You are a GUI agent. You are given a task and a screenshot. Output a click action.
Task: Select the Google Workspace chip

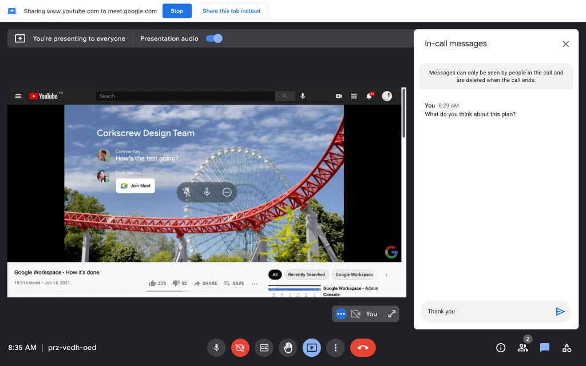(x=354, y=274)
